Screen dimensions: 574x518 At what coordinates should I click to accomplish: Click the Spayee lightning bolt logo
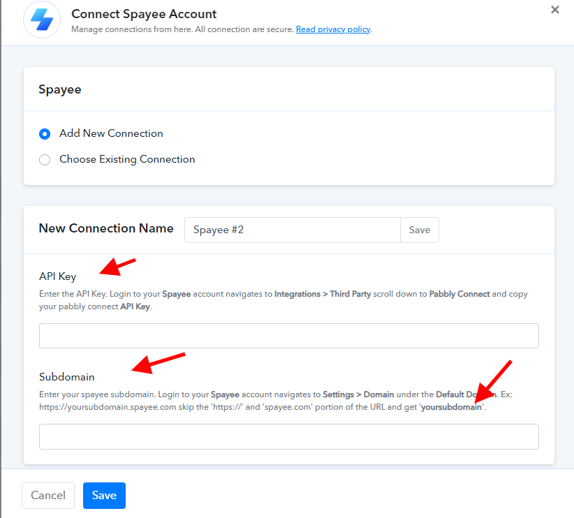pos(42,20)
